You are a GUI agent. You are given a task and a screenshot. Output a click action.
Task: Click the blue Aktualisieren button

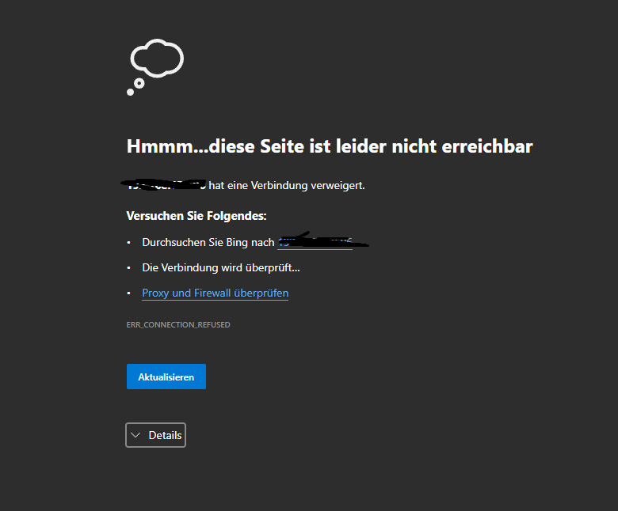point(166,377)
